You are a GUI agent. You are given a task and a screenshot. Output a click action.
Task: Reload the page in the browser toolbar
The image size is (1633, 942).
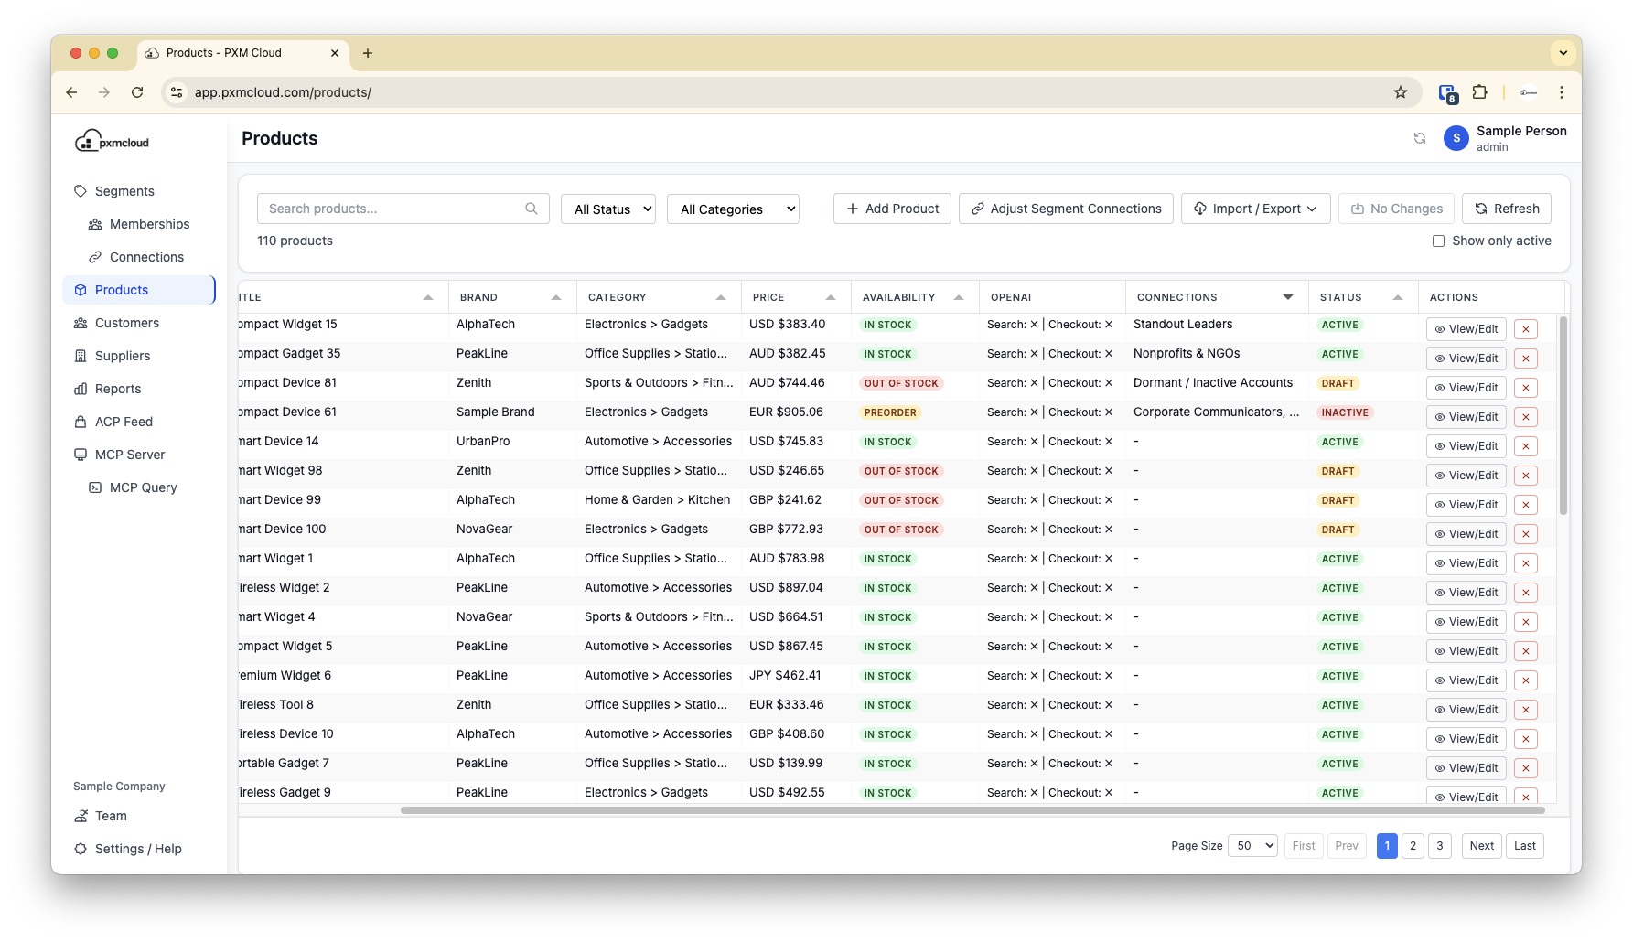(137, 92)
